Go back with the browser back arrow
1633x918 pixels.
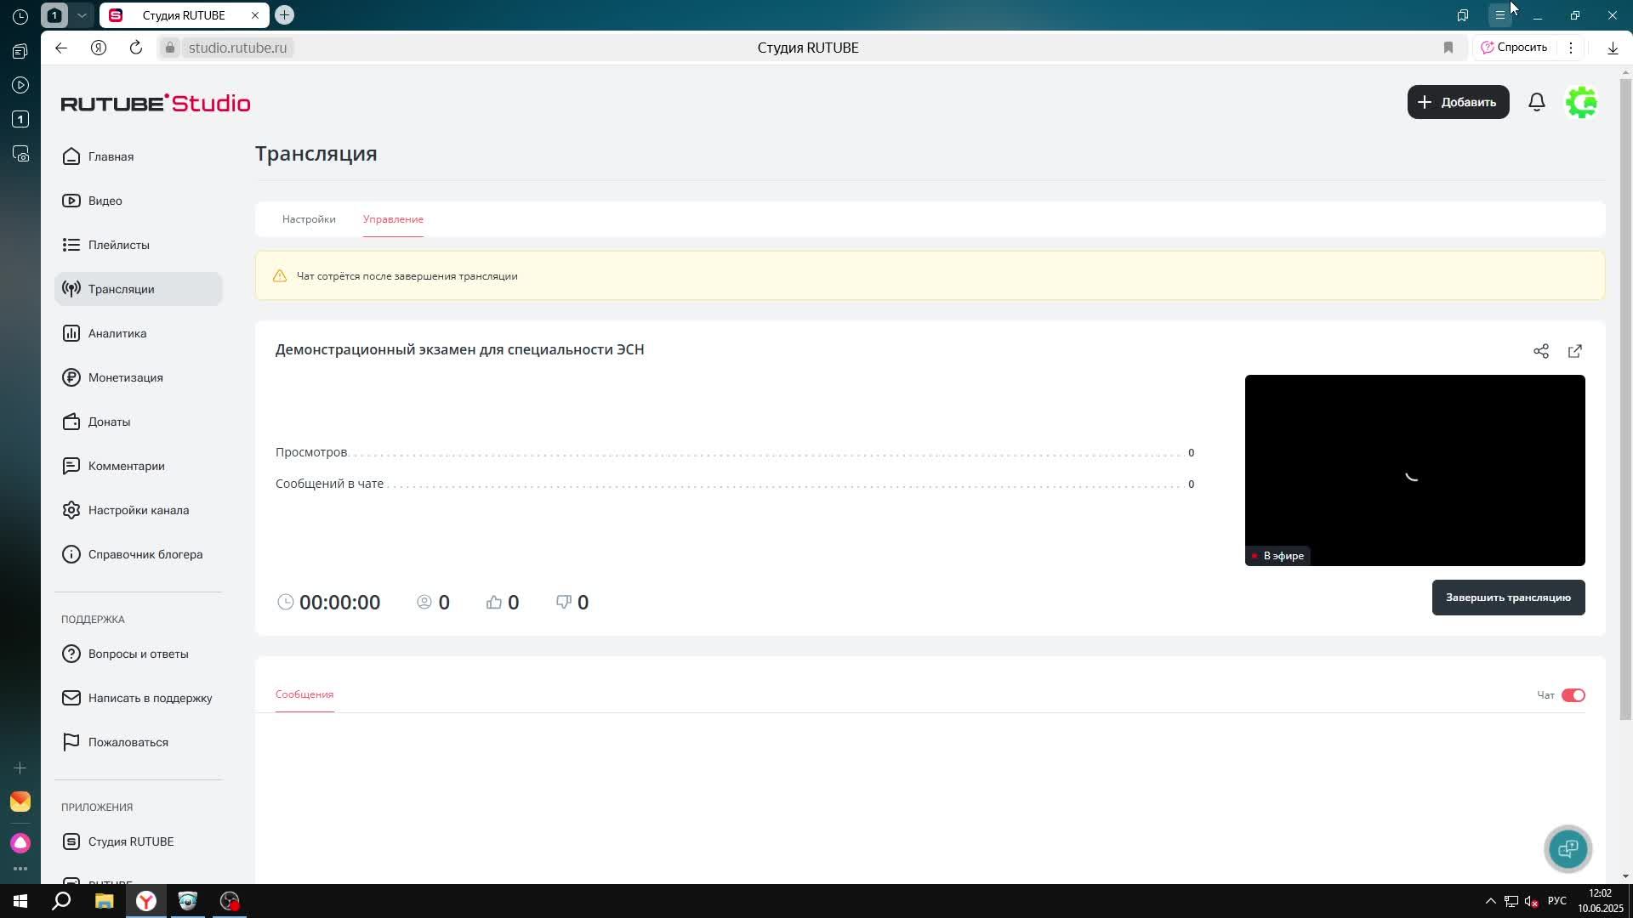point(61,48)
